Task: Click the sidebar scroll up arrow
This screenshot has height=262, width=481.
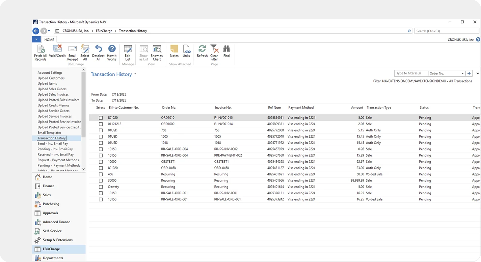Action: click(84, 70)
